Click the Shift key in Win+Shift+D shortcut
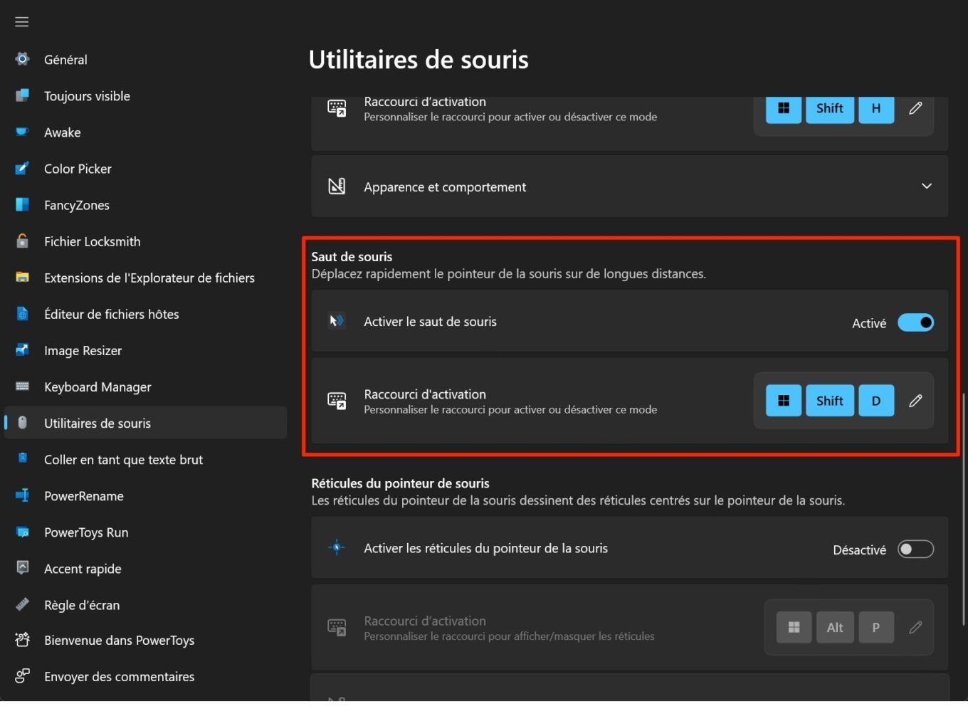Viewport: 968px width, 726px height. point(830,401)
